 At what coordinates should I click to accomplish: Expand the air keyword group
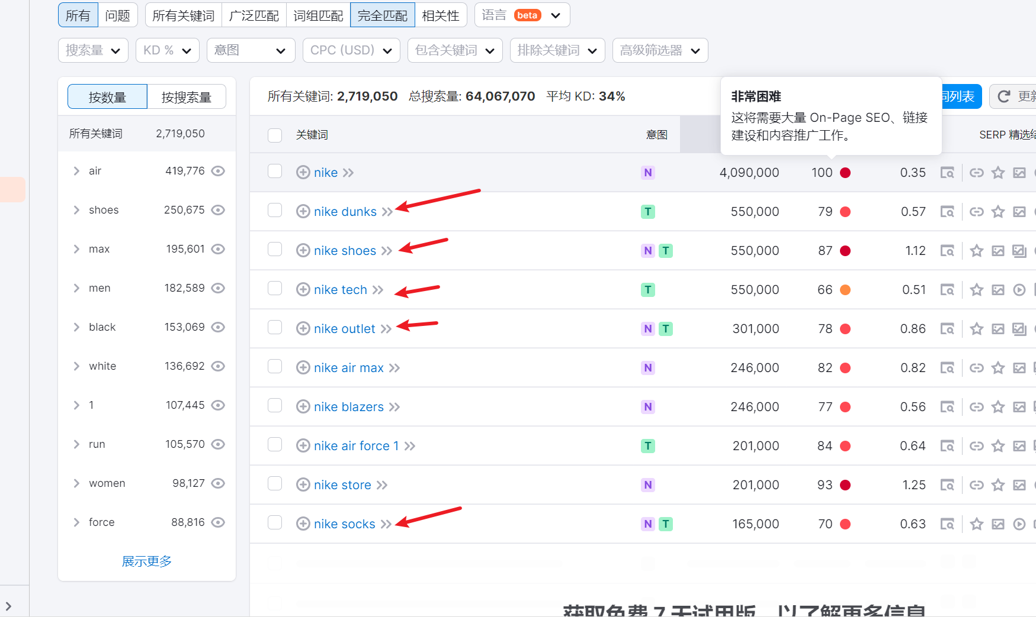(76, 171)
